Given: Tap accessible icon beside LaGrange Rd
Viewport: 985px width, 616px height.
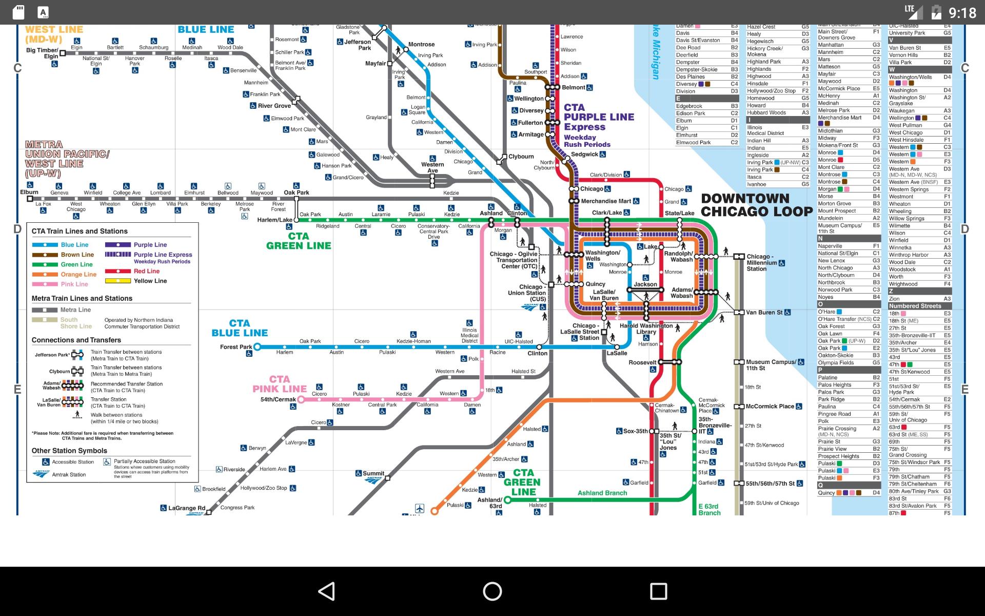Looking at the screenshot, I should 163,508.
